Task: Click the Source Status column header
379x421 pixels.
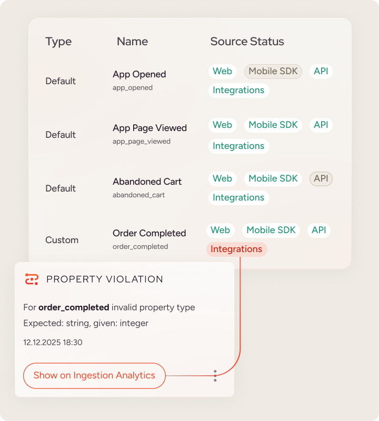Action: pyautogui.click(x=247, y=42)
